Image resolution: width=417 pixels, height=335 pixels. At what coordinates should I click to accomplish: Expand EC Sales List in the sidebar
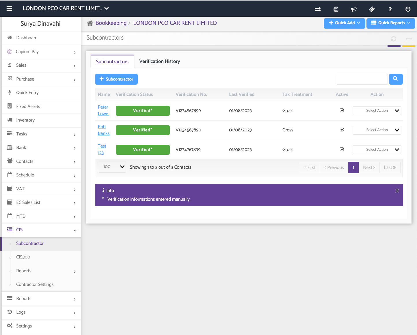pos(41,202)
